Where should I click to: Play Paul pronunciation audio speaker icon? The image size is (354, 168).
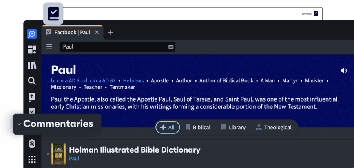343,71
